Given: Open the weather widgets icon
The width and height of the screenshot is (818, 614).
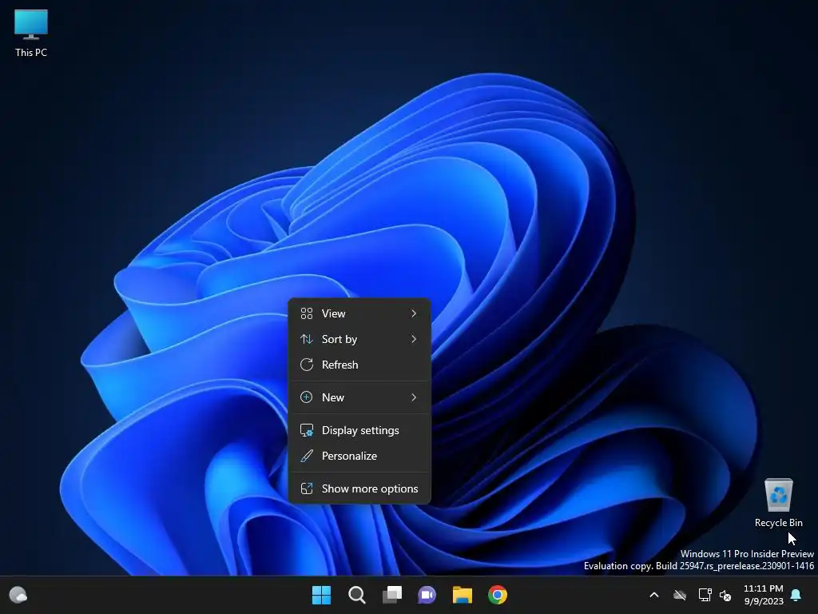Looking at the screenshot, I should click(x=18, y=595).
